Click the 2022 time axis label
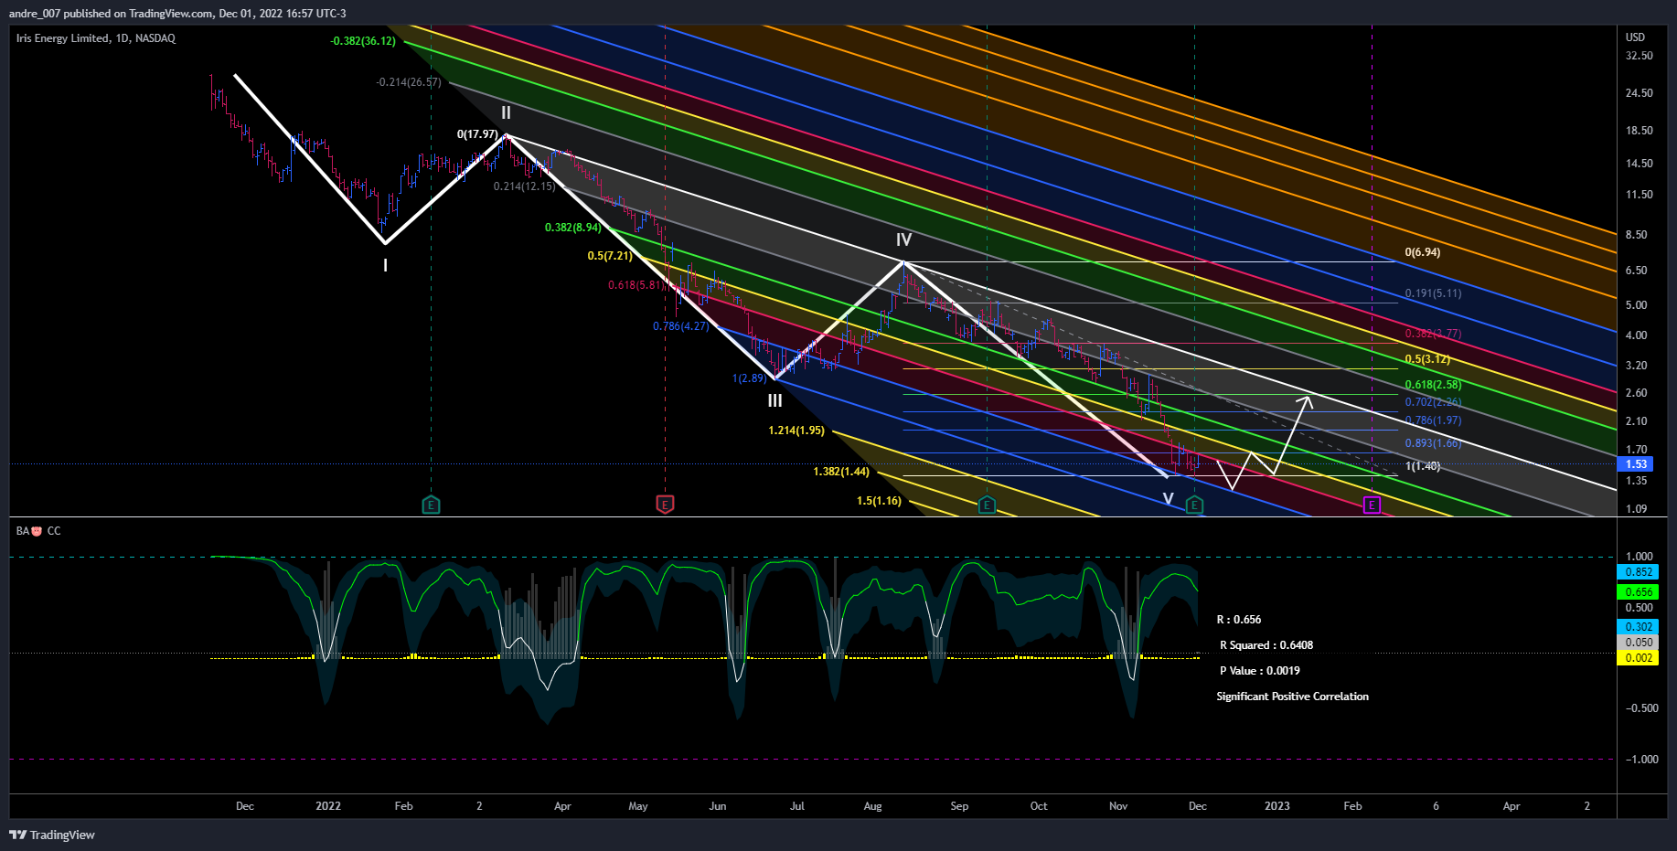The width and height of the screenshot is (1677, 851). [x=328, y=806]
